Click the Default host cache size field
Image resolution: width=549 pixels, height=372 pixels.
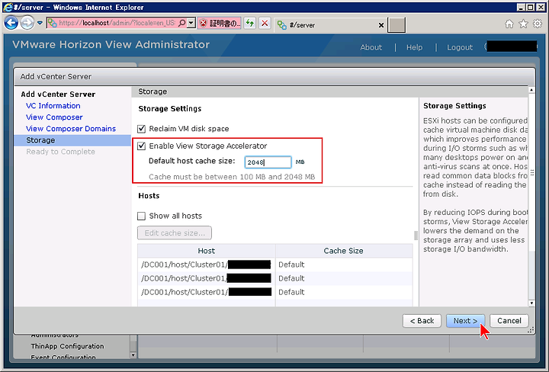click(x=268, y=162)
